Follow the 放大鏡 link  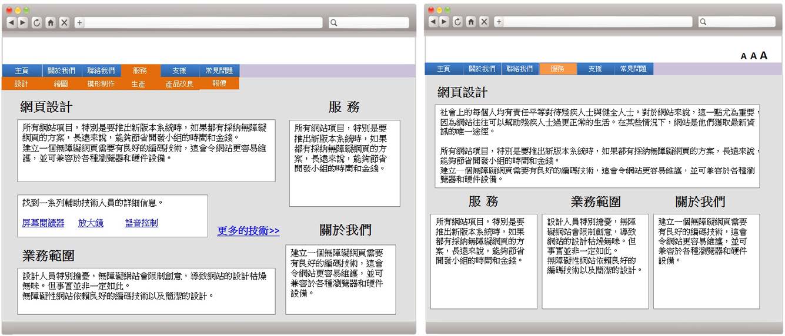coord(91,223)
